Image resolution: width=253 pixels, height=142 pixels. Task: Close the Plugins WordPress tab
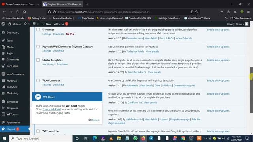pyautogui.click(x=80, y=4)
